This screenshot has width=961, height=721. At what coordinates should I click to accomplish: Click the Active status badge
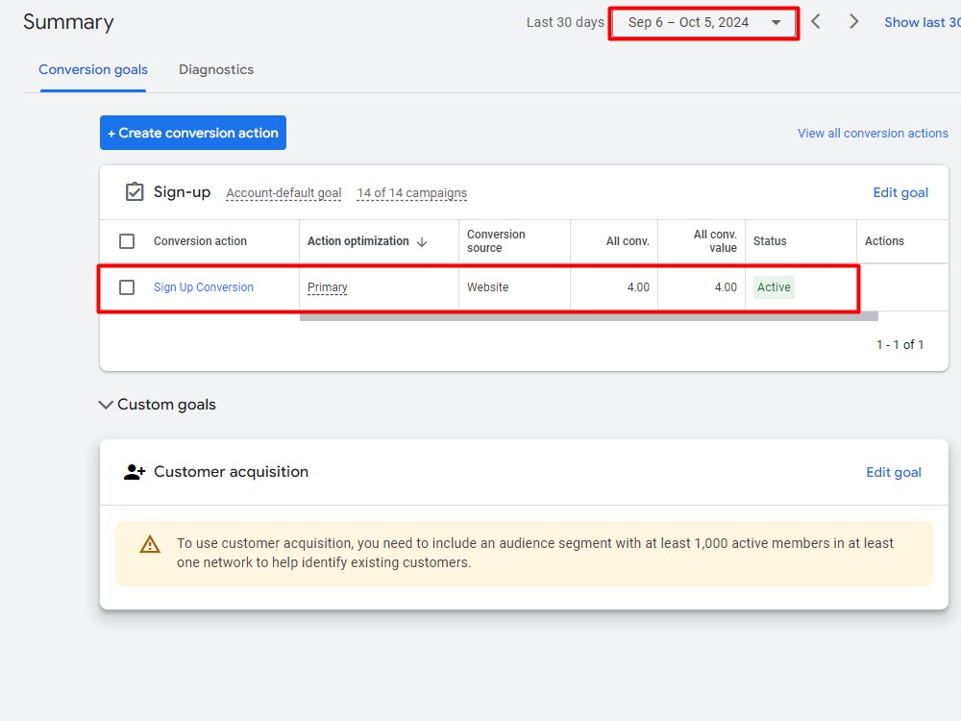774,286
